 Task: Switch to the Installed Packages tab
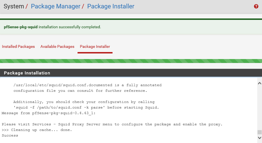(18, 47)
